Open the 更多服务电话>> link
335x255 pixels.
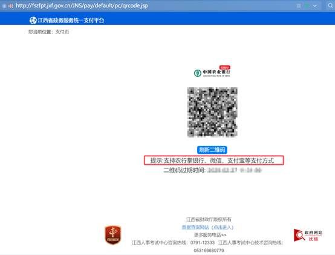pyautogui.click(x=210, y=235)
